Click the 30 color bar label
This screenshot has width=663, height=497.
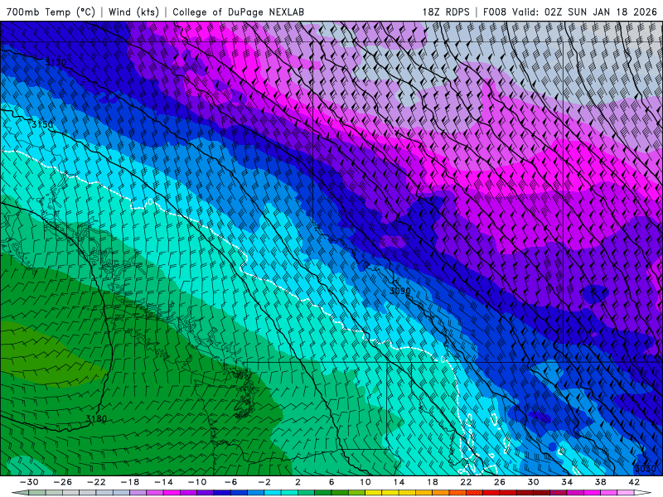pos(533,482)
